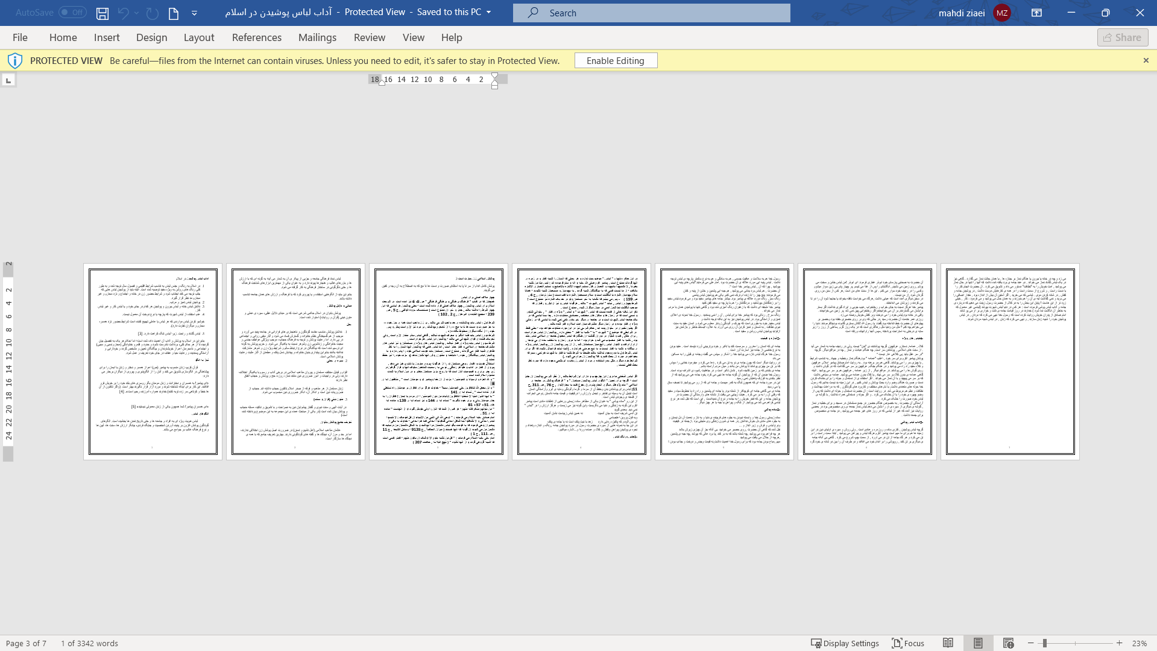Toggle the AutoSave switch

(x=72, y=12)
